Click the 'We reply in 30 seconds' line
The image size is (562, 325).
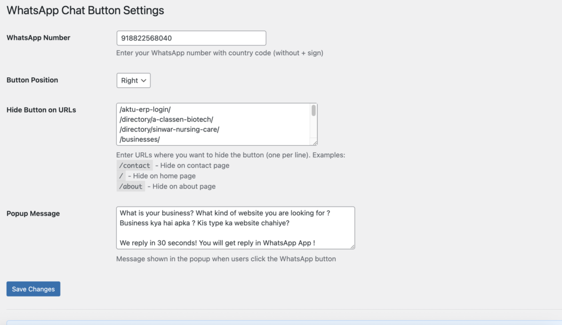click(x=217, y=243)
